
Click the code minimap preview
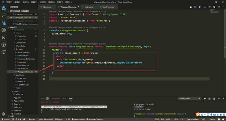215,11
